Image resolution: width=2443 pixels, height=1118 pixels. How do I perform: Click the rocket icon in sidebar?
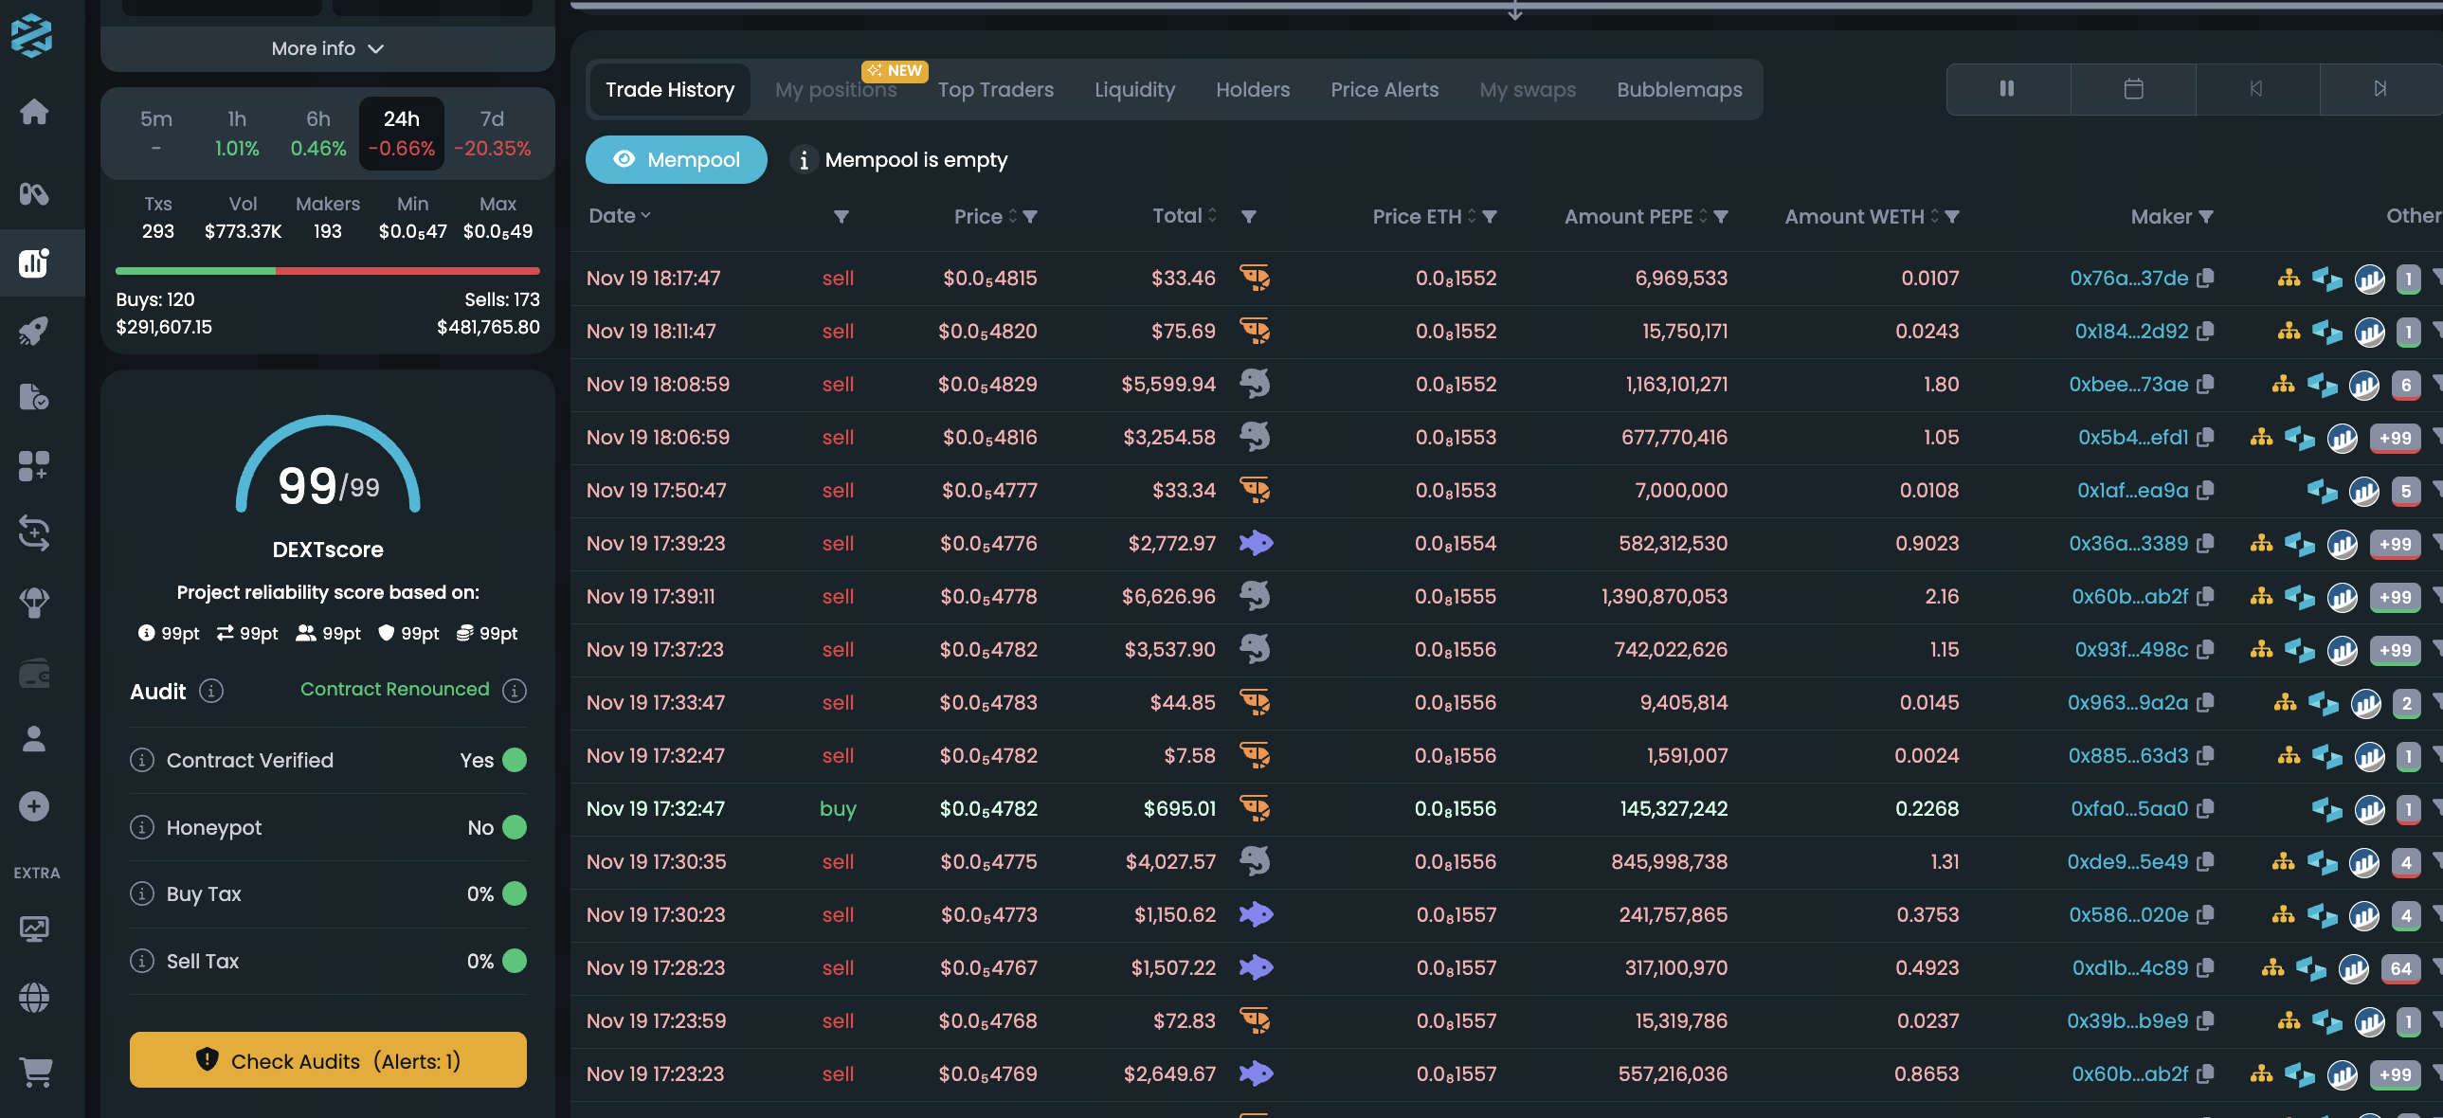34,331
